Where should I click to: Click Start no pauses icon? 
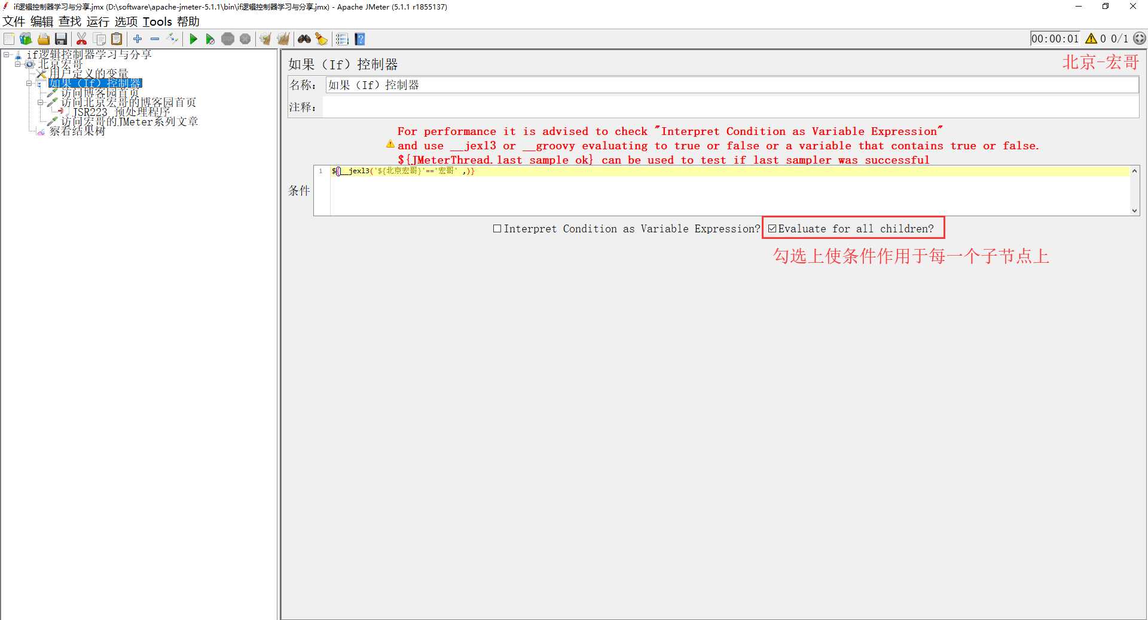[210, 39]
